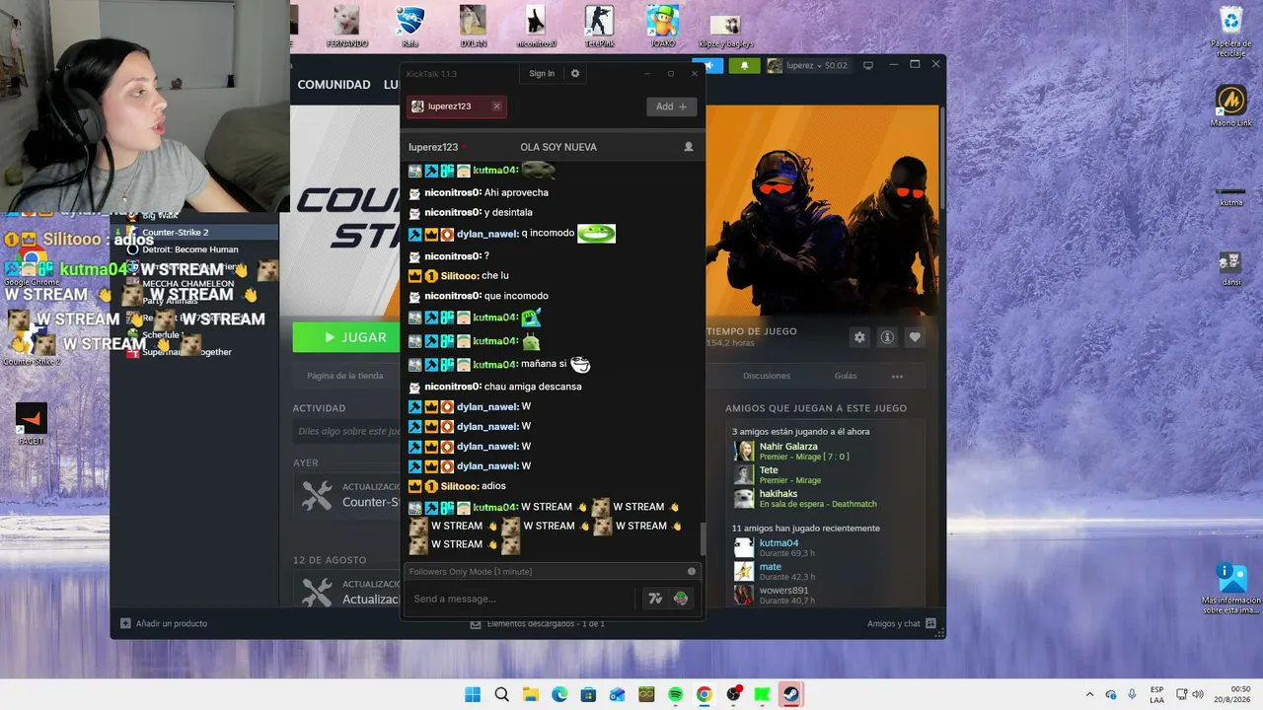Open Steam from the taskbar
Screen dimensions: 1263x710
tap(790, 694)
